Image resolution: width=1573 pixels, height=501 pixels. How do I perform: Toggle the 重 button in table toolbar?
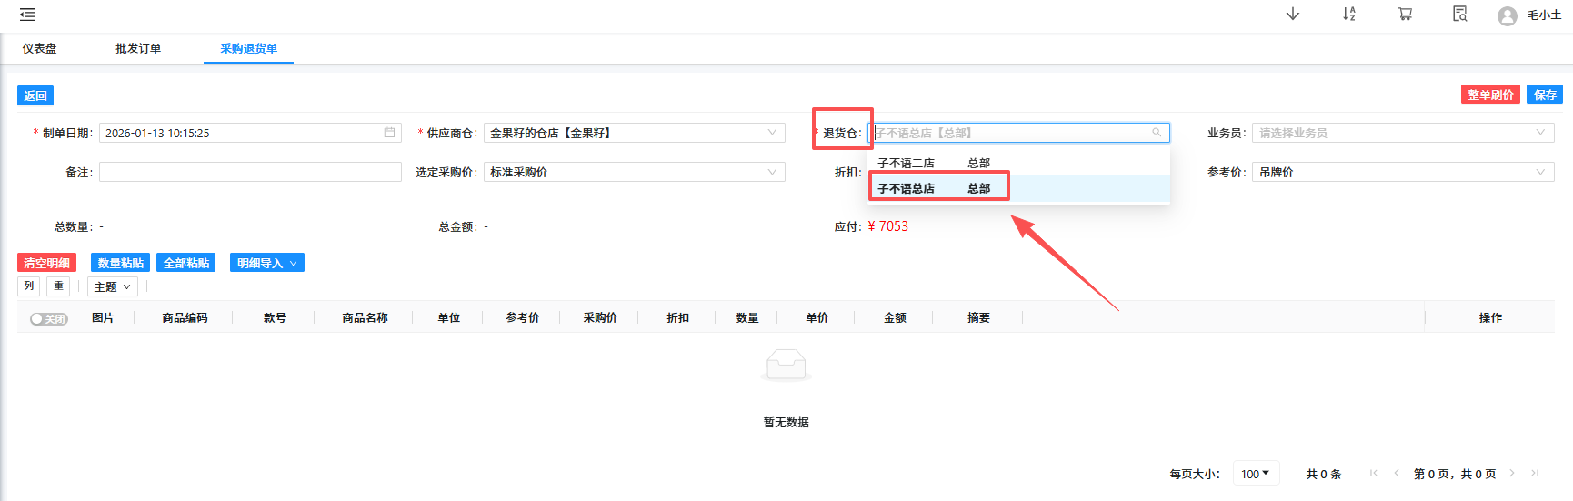(x=58, y=286)
